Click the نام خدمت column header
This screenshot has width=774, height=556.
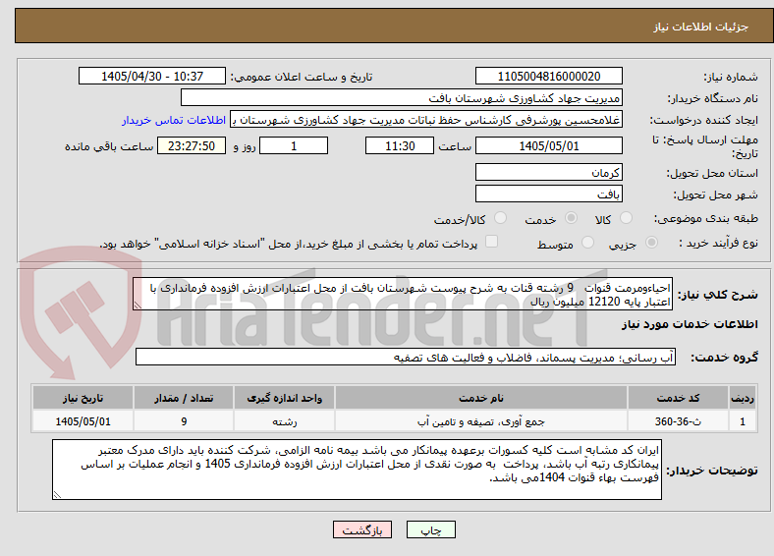click(480, 398)
